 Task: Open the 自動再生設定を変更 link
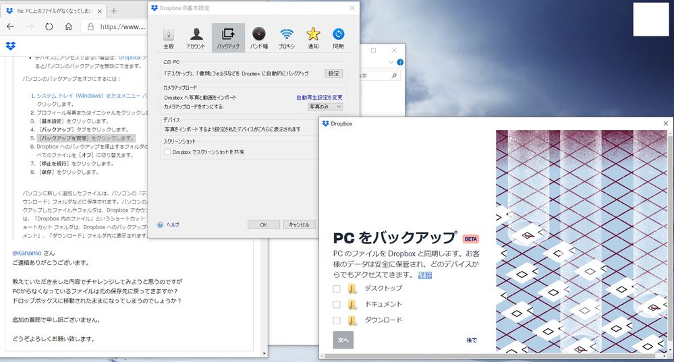click(x=319, y=98)
